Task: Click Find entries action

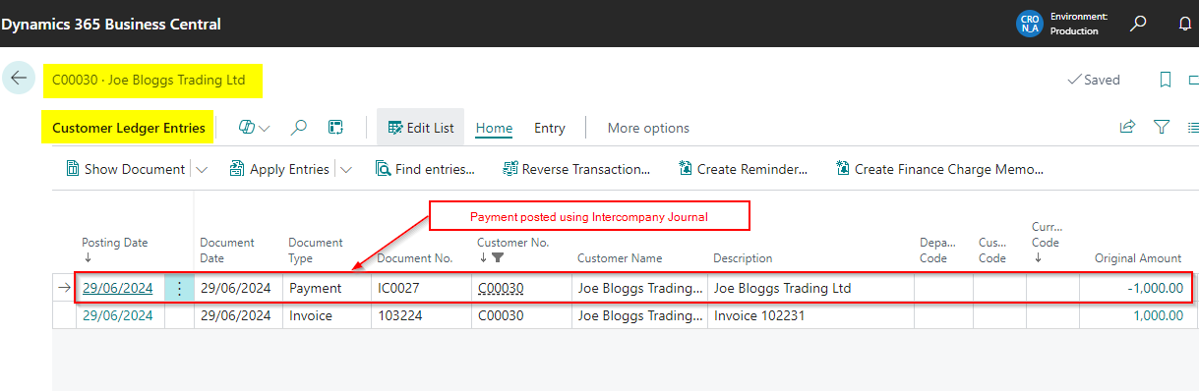Action: point(425,169)
